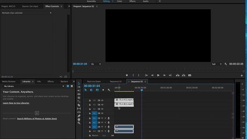Screen dimensions: 247x139
Task: Lock video track V4
Action: click(x=90, y=100)
